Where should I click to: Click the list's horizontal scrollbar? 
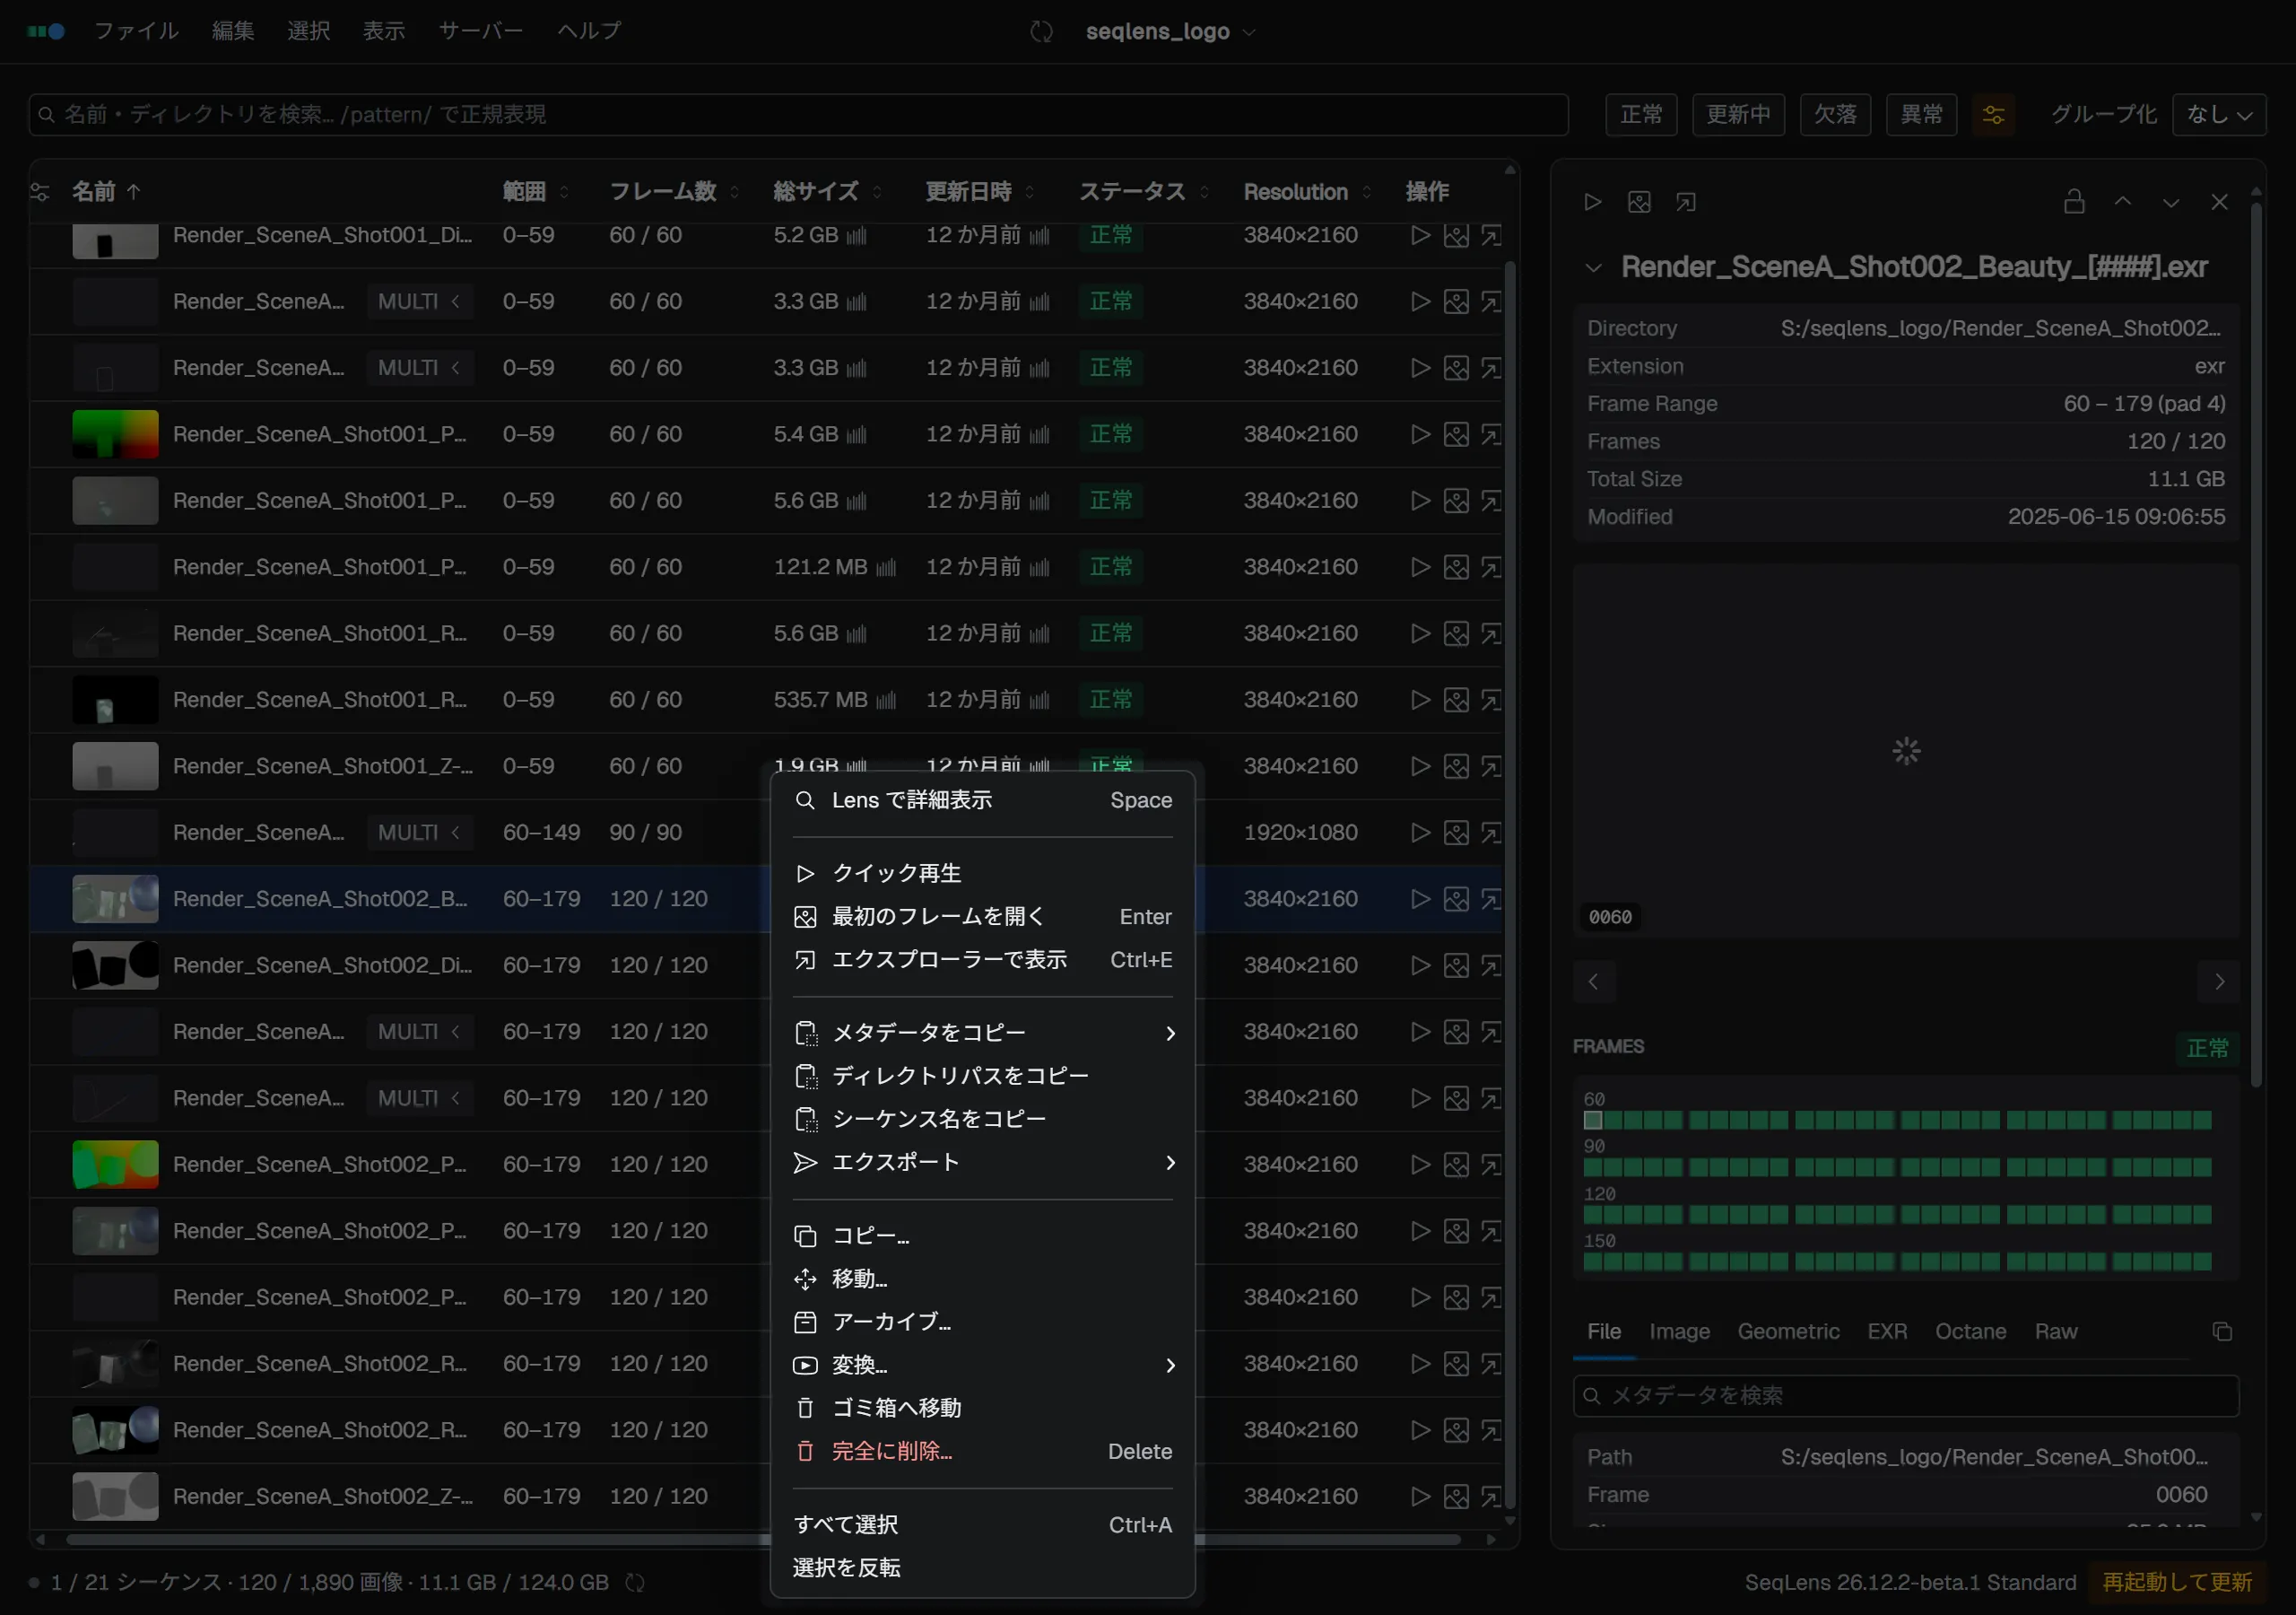pyautogui.click(x=762, y=1539)
